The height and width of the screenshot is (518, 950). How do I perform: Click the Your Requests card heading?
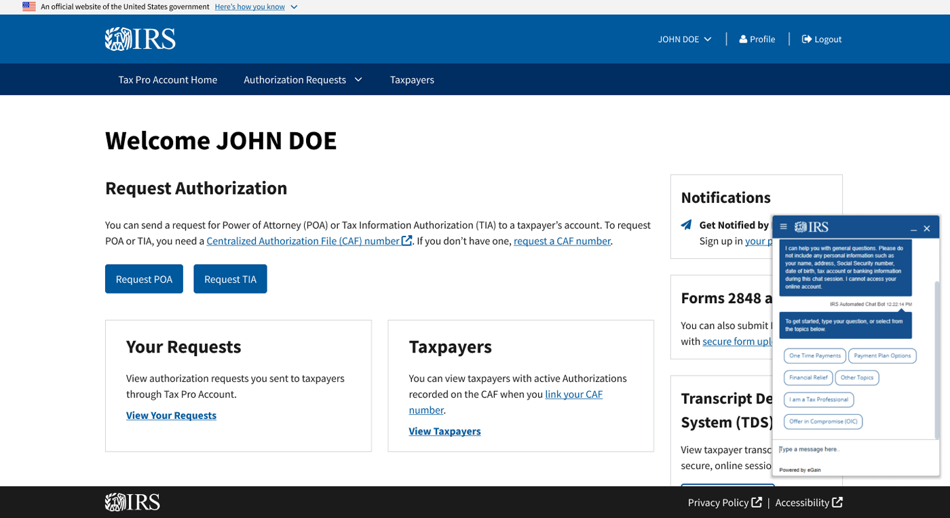(183, 346)
